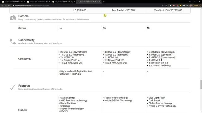Image resolution: width=202 pixels, height=113 pixels.
Task: Open the user profile avatar
Action: point(191,6)
